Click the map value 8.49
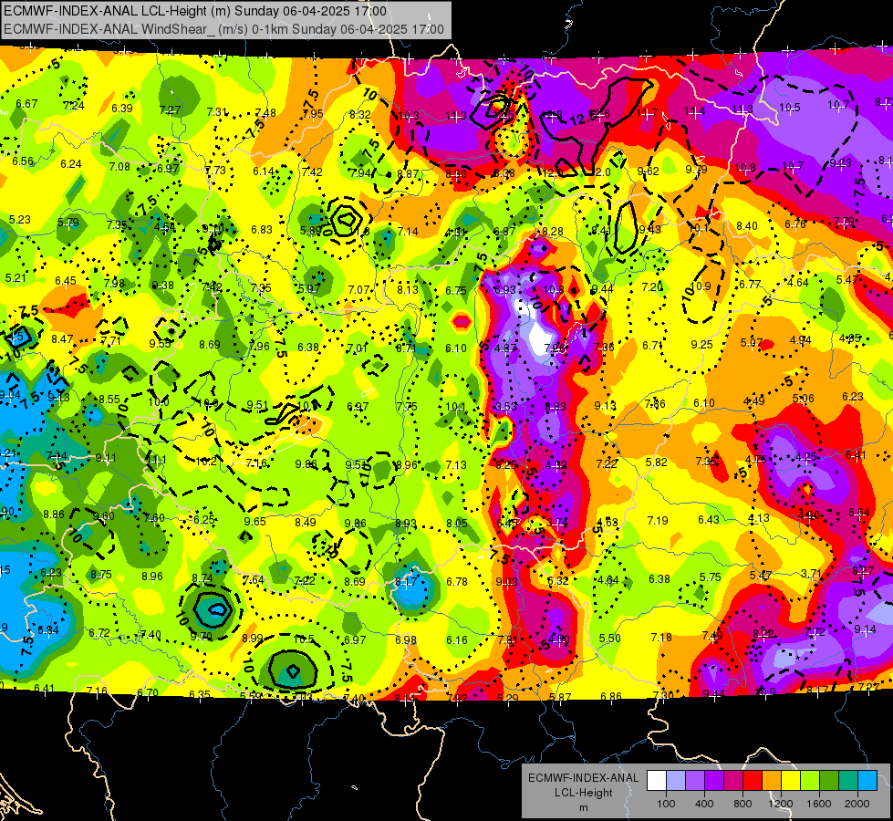Image resolution: width=893 pixels, height=821 pixels. 306,522
